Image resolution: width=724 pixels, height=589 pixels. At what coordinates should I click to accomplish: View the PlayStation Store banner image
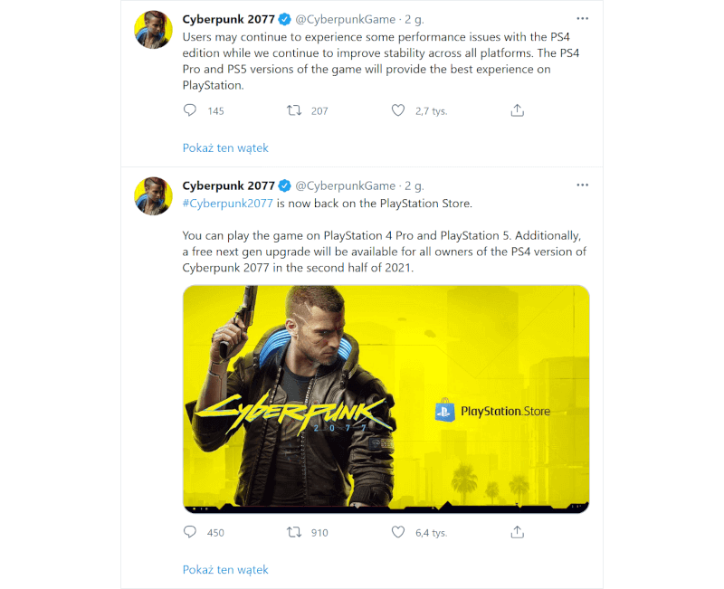[387, 398]
